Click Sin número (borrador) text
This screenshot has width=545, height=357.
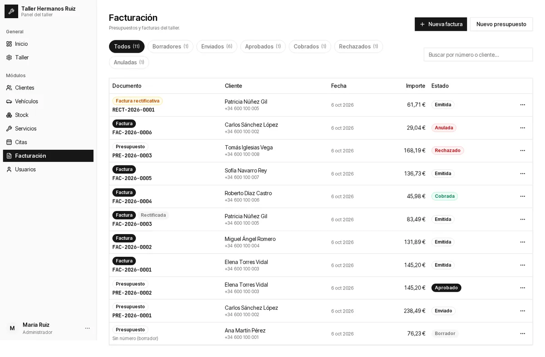point(135,338)
